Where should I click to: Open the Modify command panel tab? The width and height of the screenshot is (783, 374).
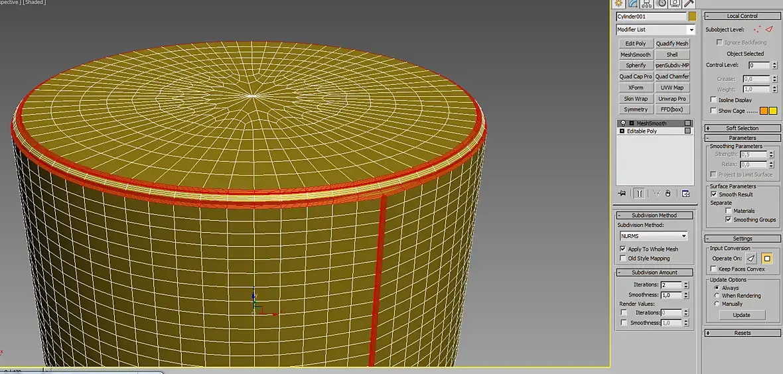point(632,3)
